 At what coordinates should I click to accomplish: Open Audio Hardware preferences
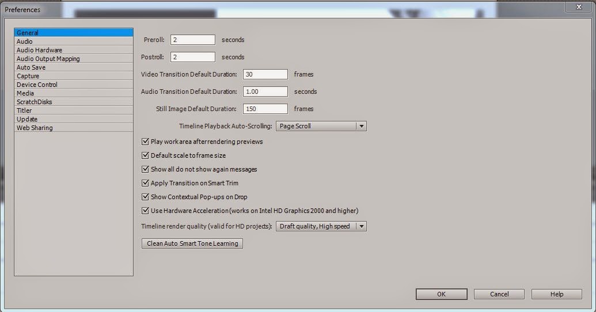pos(74,50)
